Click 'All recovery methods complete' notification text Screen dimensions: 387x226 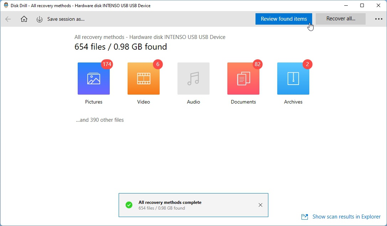coord(170,202)
